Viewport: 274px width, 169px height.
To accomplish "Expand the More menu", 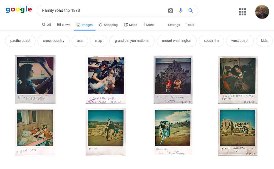I will click(x=148, y=25).
